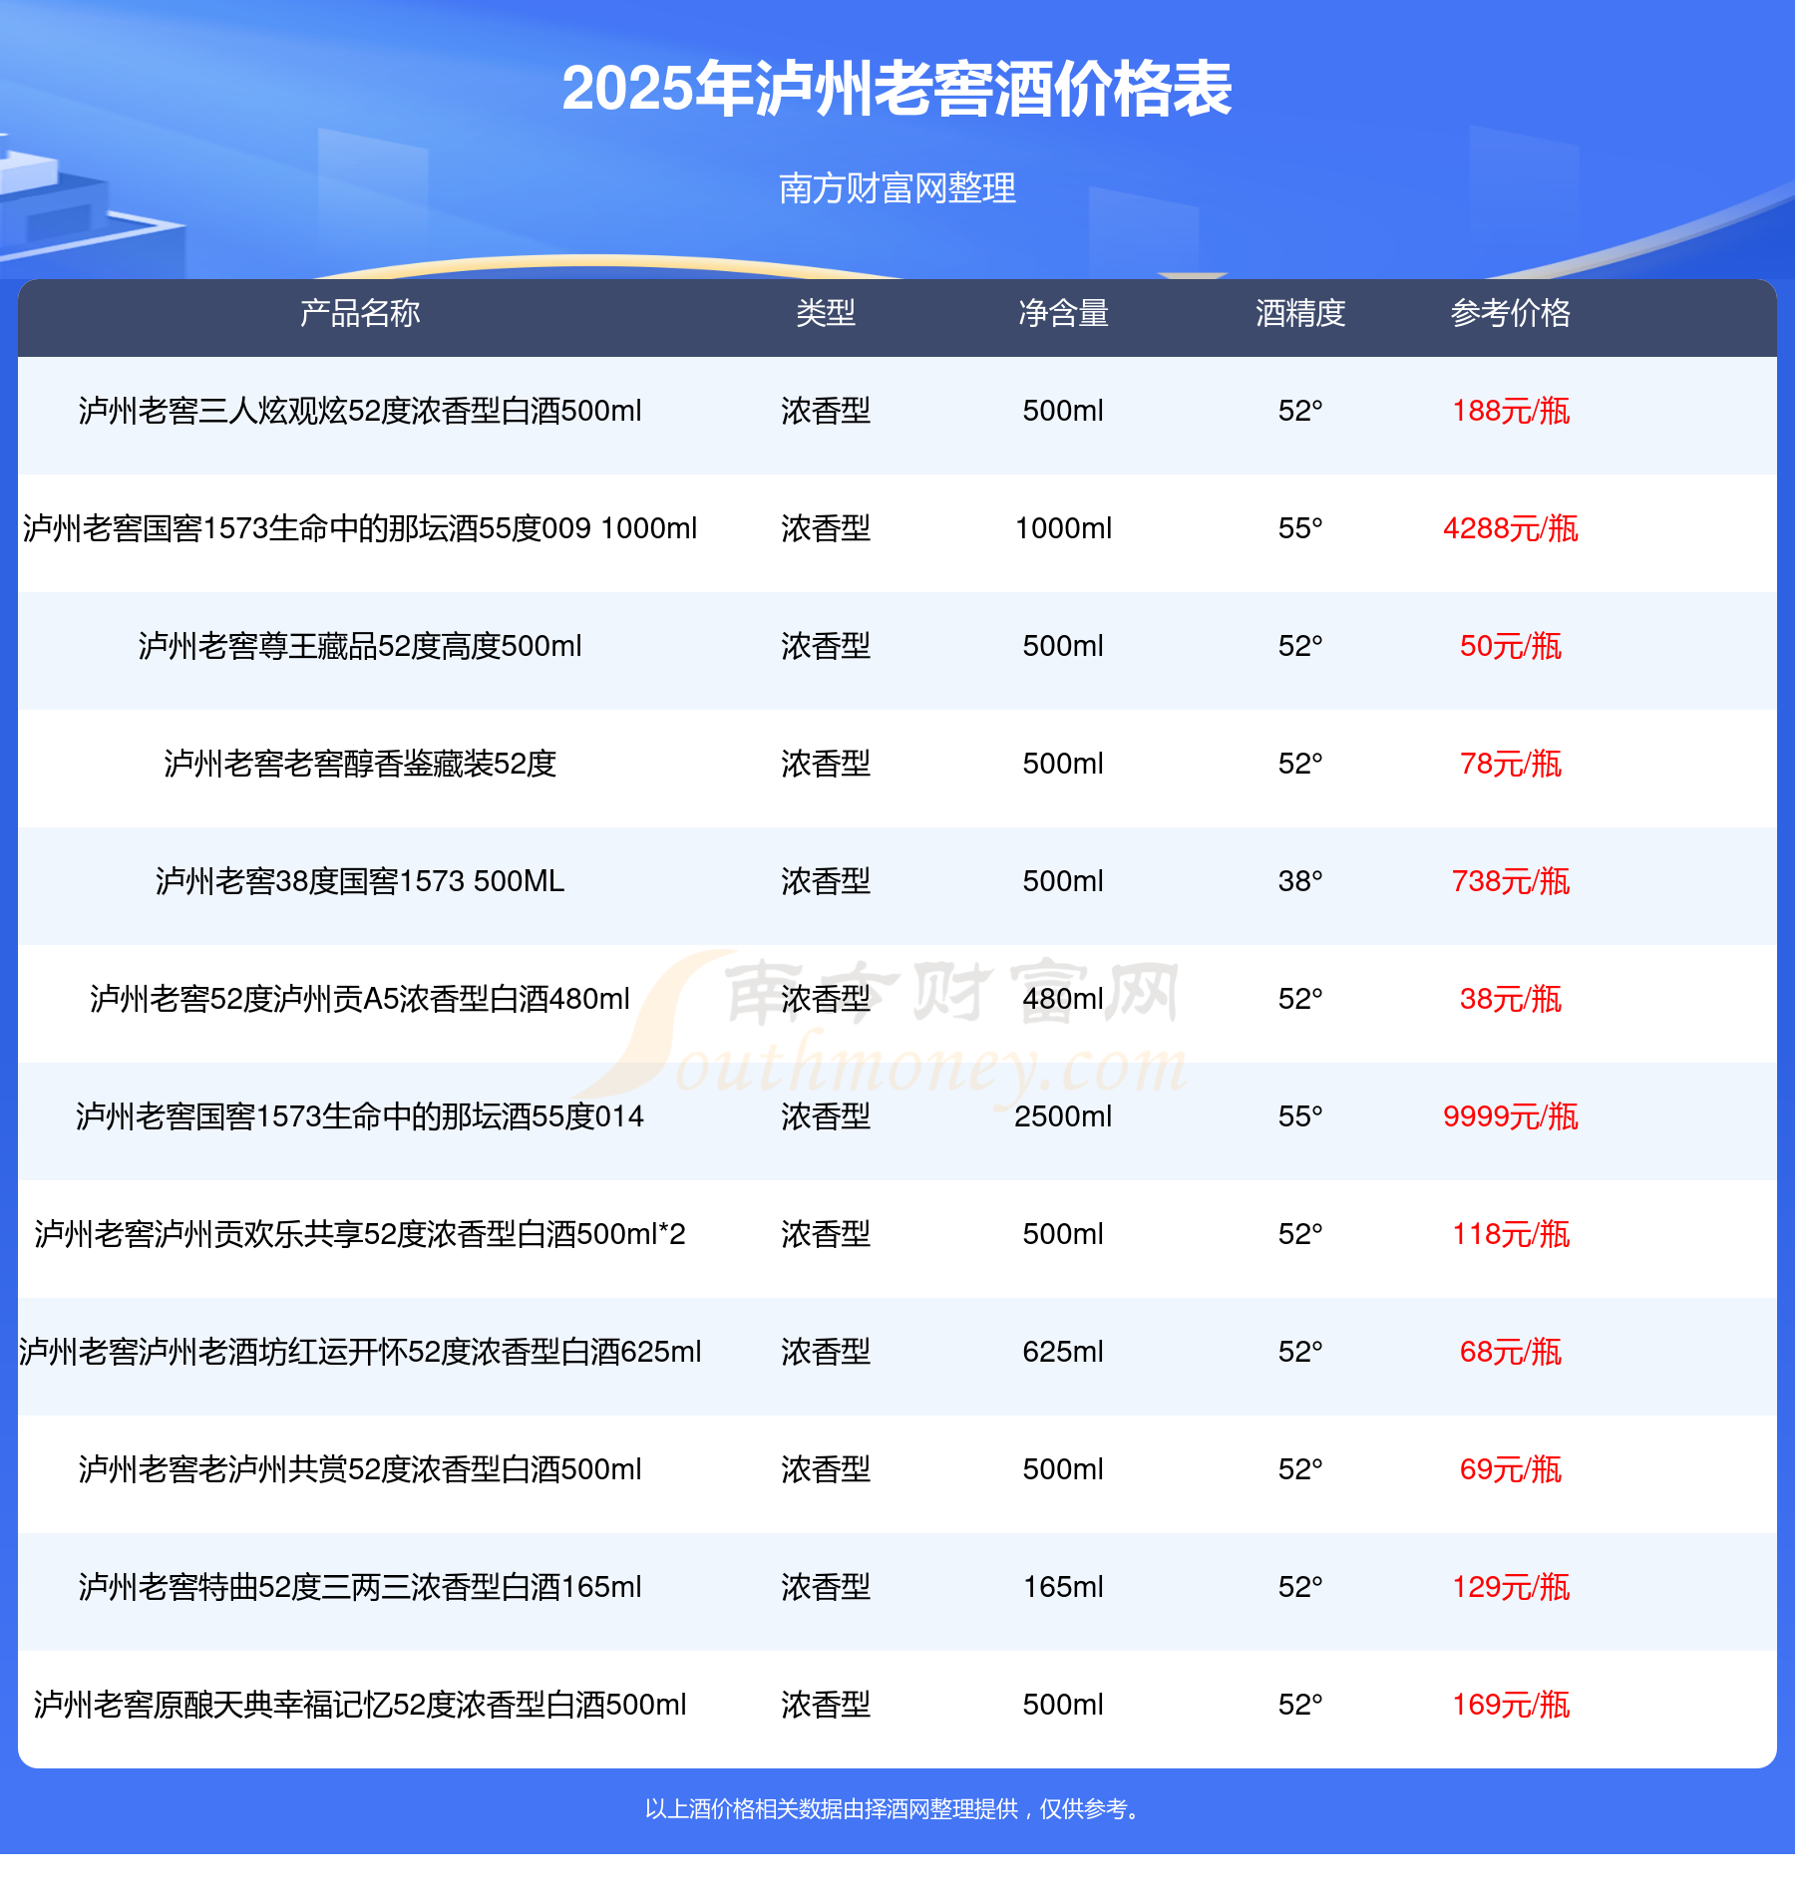Click the 50元/瓶 price

(x=1511, y=646)
